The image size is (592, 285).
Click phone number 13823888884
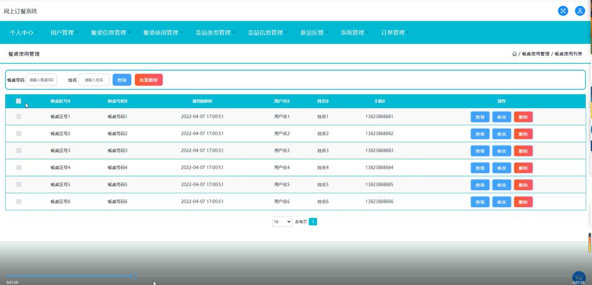tap(380, 168)
